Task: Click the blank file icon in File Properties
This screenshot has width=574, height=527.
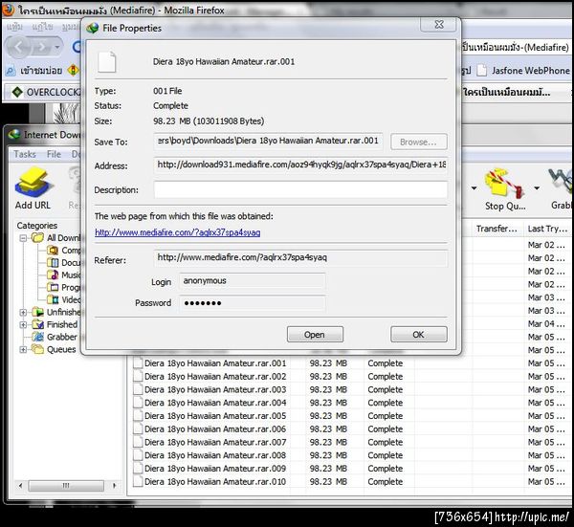Action: 106,62
